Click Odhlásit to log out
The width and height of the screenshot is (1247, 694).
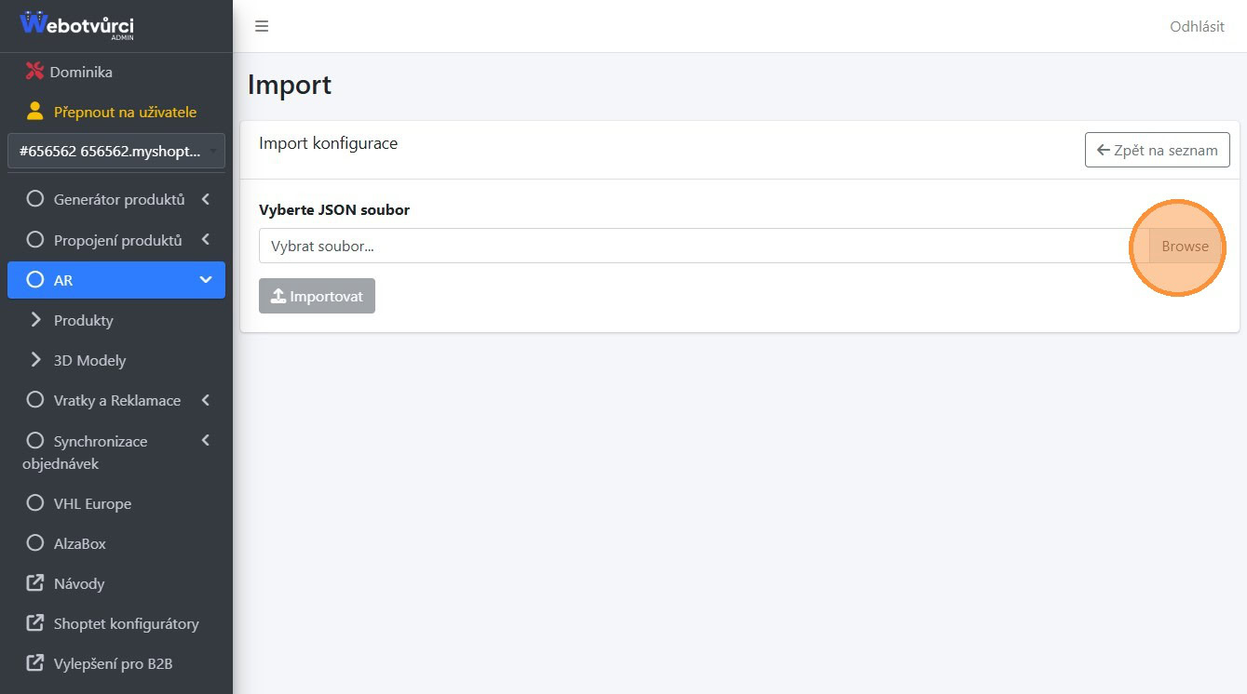(x=1197, y=26)
